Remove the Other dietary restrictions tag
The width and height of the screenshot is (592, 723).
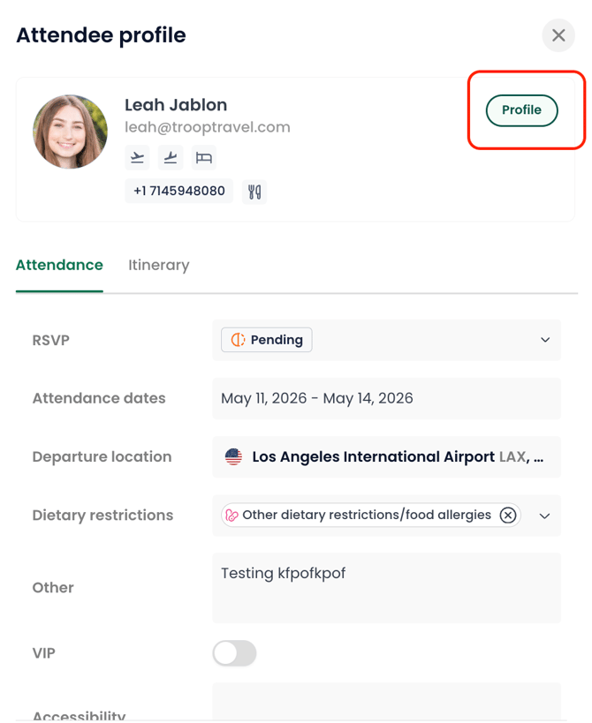click(508, 516)
